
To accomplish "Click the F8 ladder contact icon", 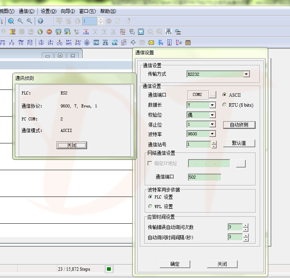I will coord(3,42).
